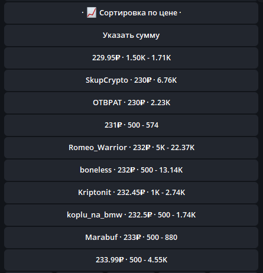Click the offer limited to 500 - 880

point(131,238)
